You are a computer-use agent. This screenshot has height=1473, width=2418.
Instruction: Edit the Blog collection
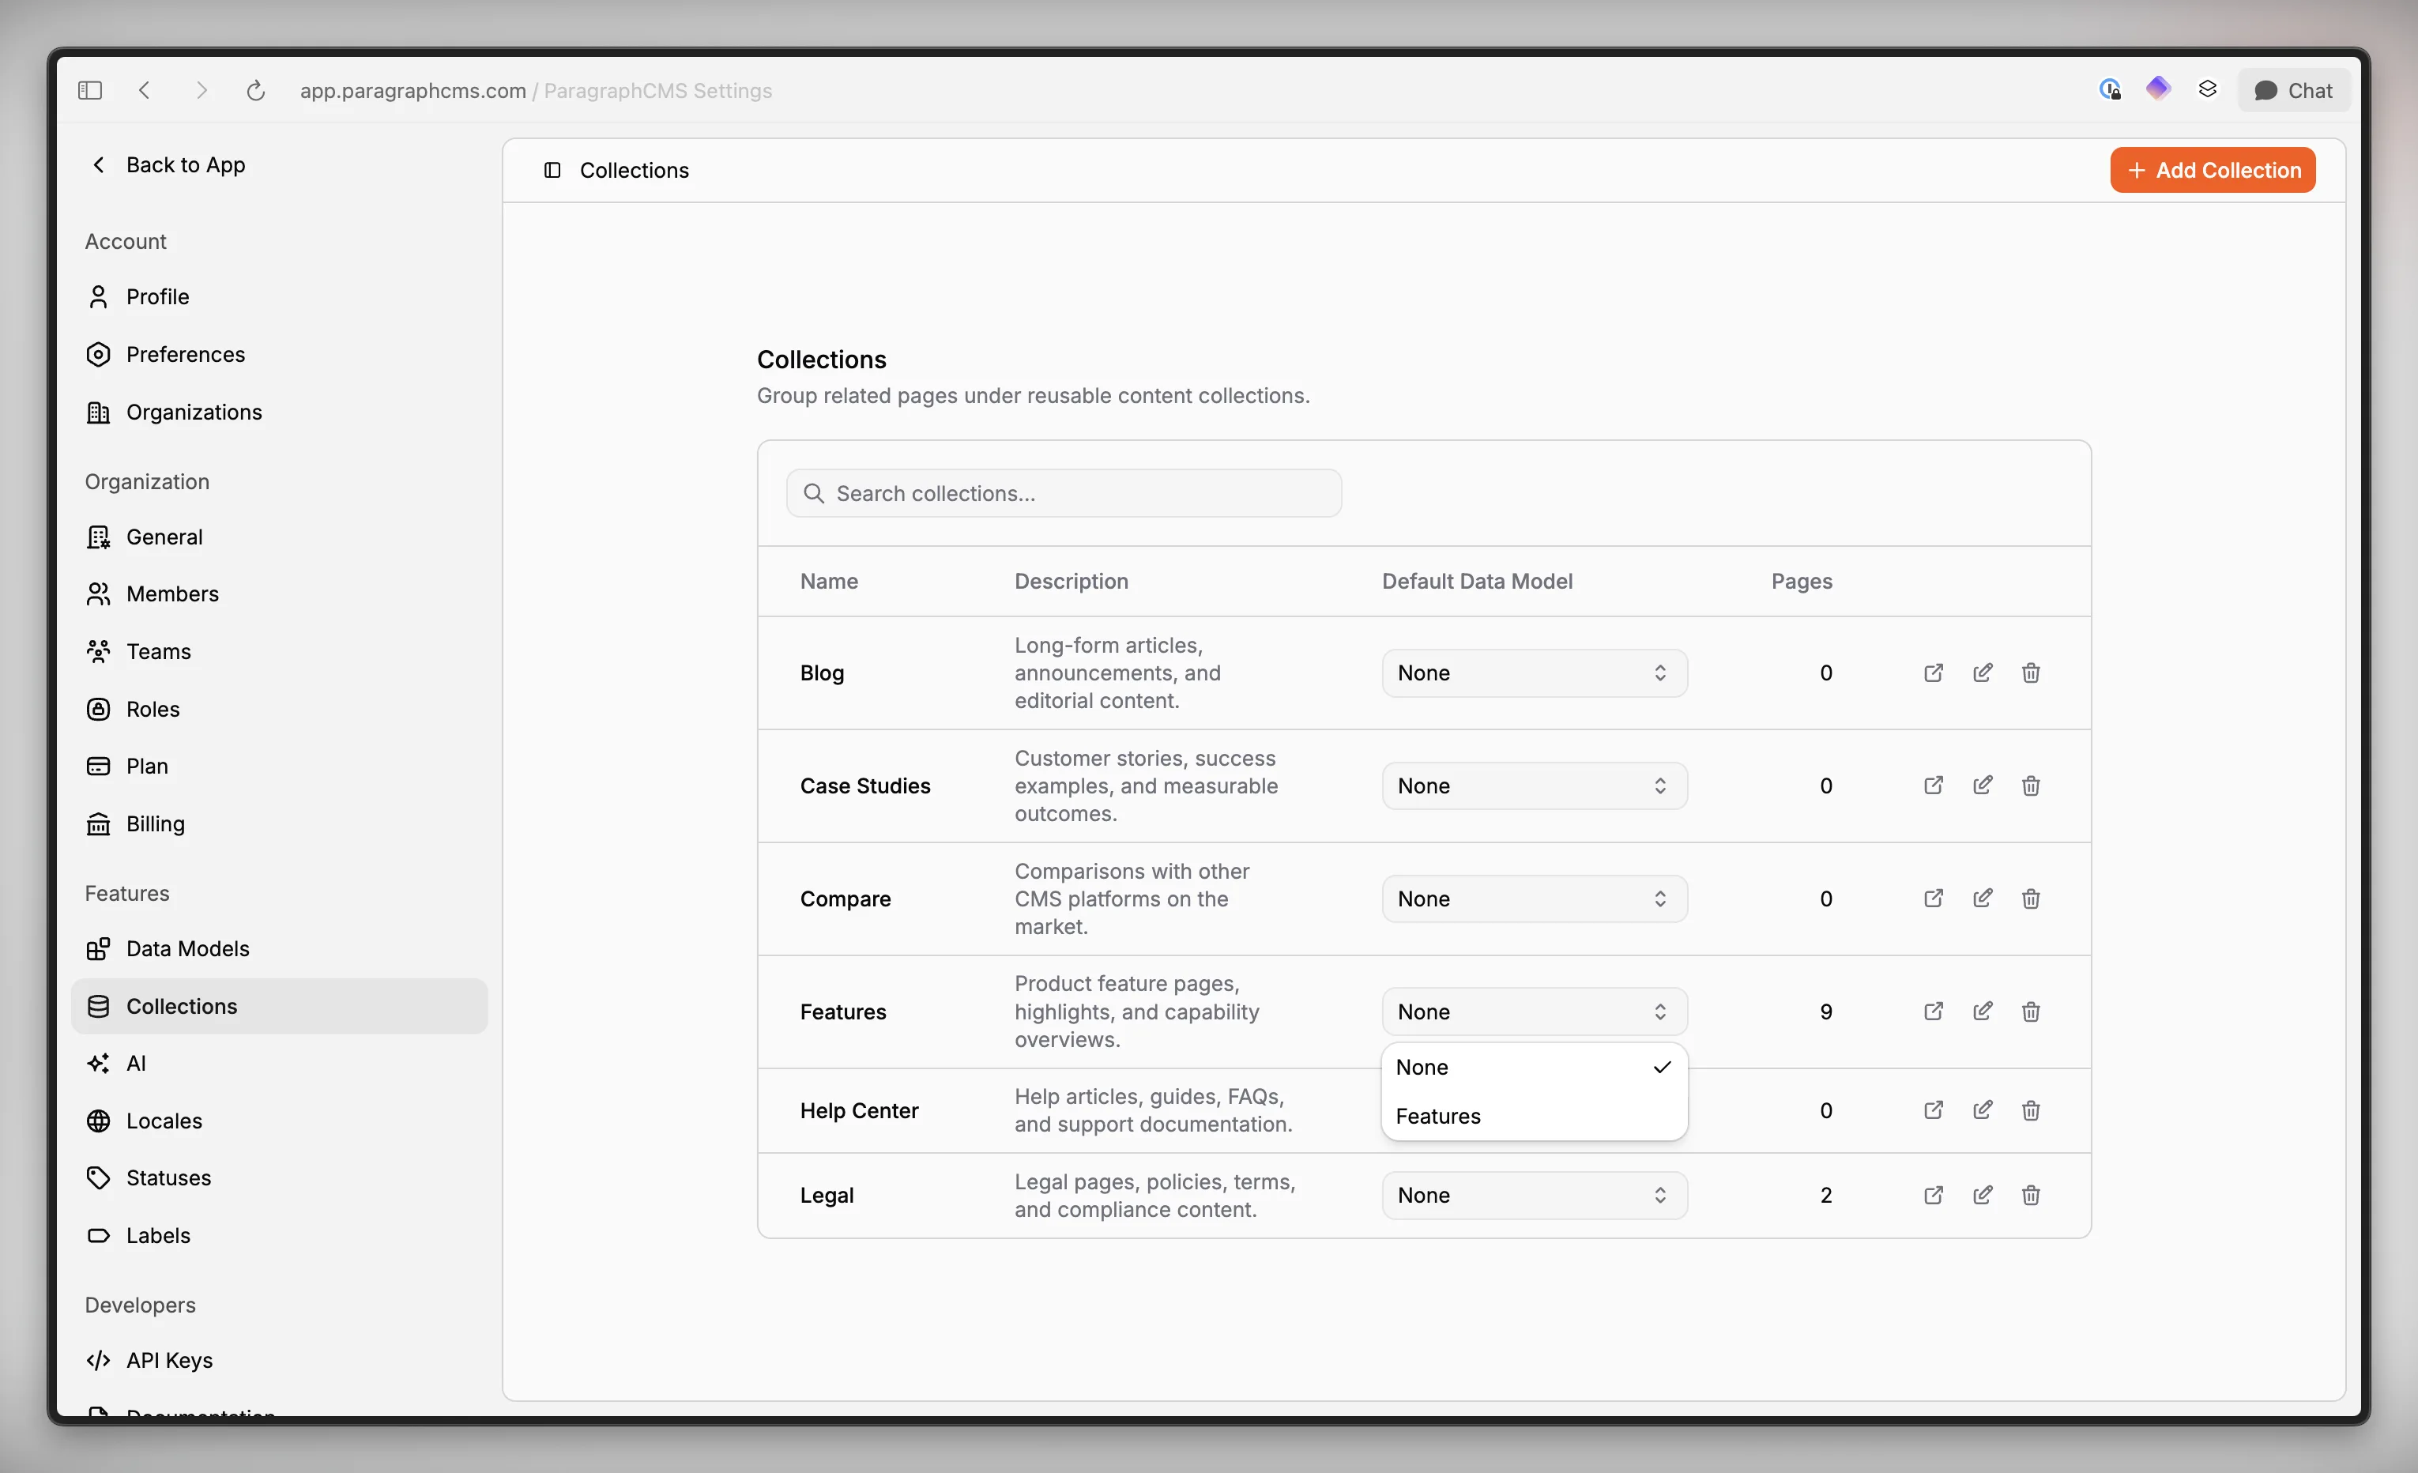coord(1983,673)
